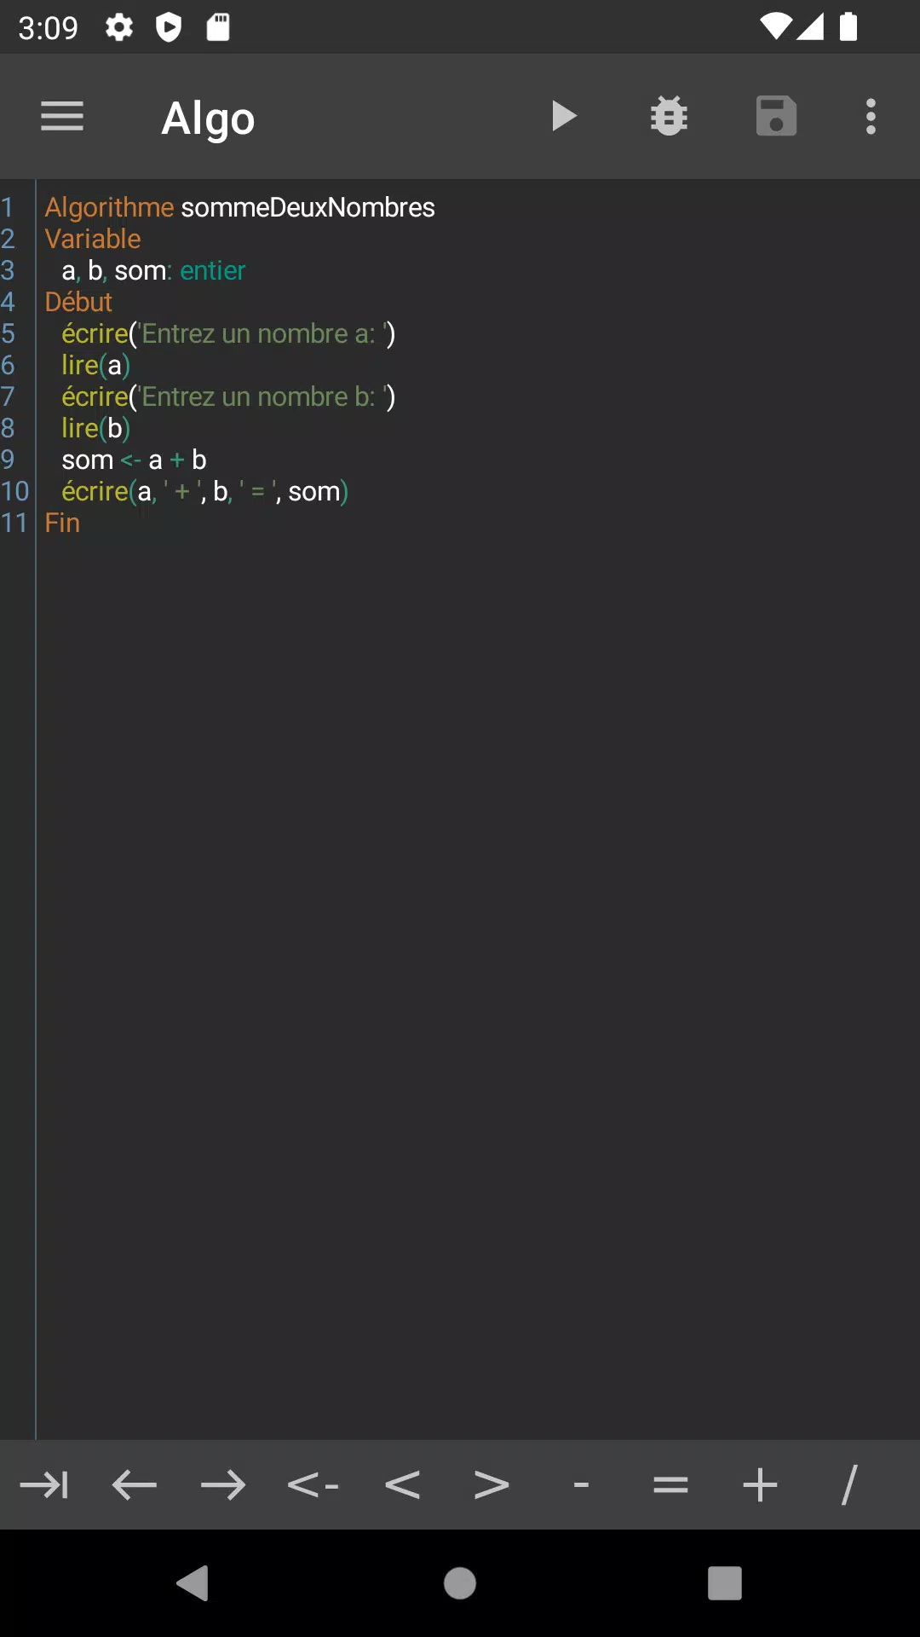The image size is (920, 1637).
Task: Tap the 'entier' type keyword
Action: click(212, 270)
